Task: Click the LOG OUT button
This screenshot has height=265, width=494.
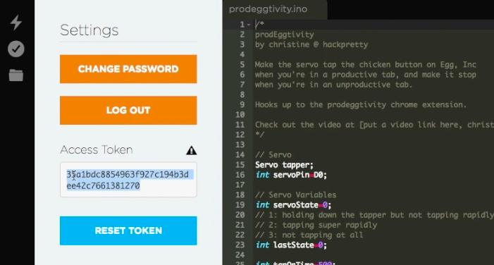Action: [128, 110]
